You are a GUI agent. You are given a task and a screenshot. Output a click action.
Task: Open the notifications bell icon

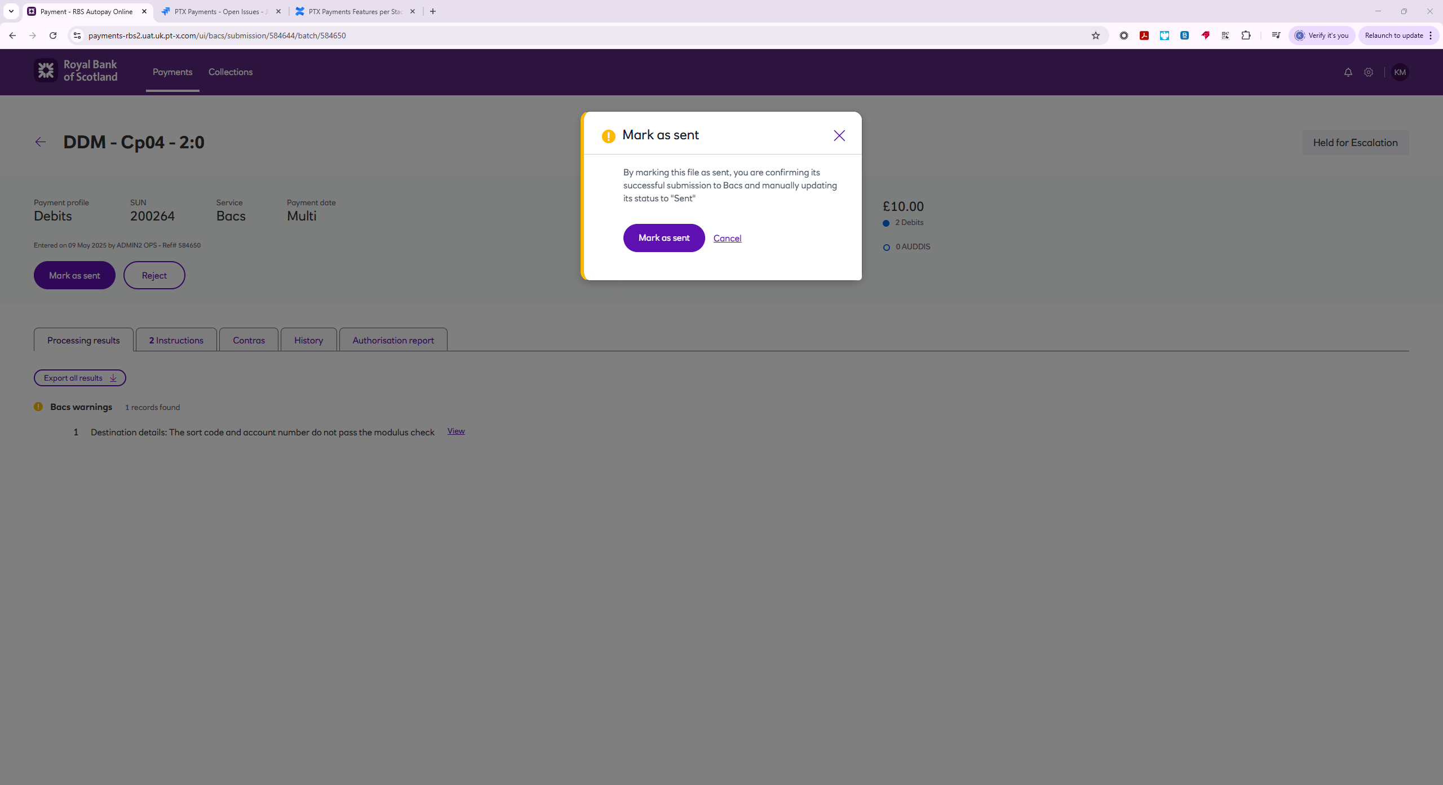1348,72
